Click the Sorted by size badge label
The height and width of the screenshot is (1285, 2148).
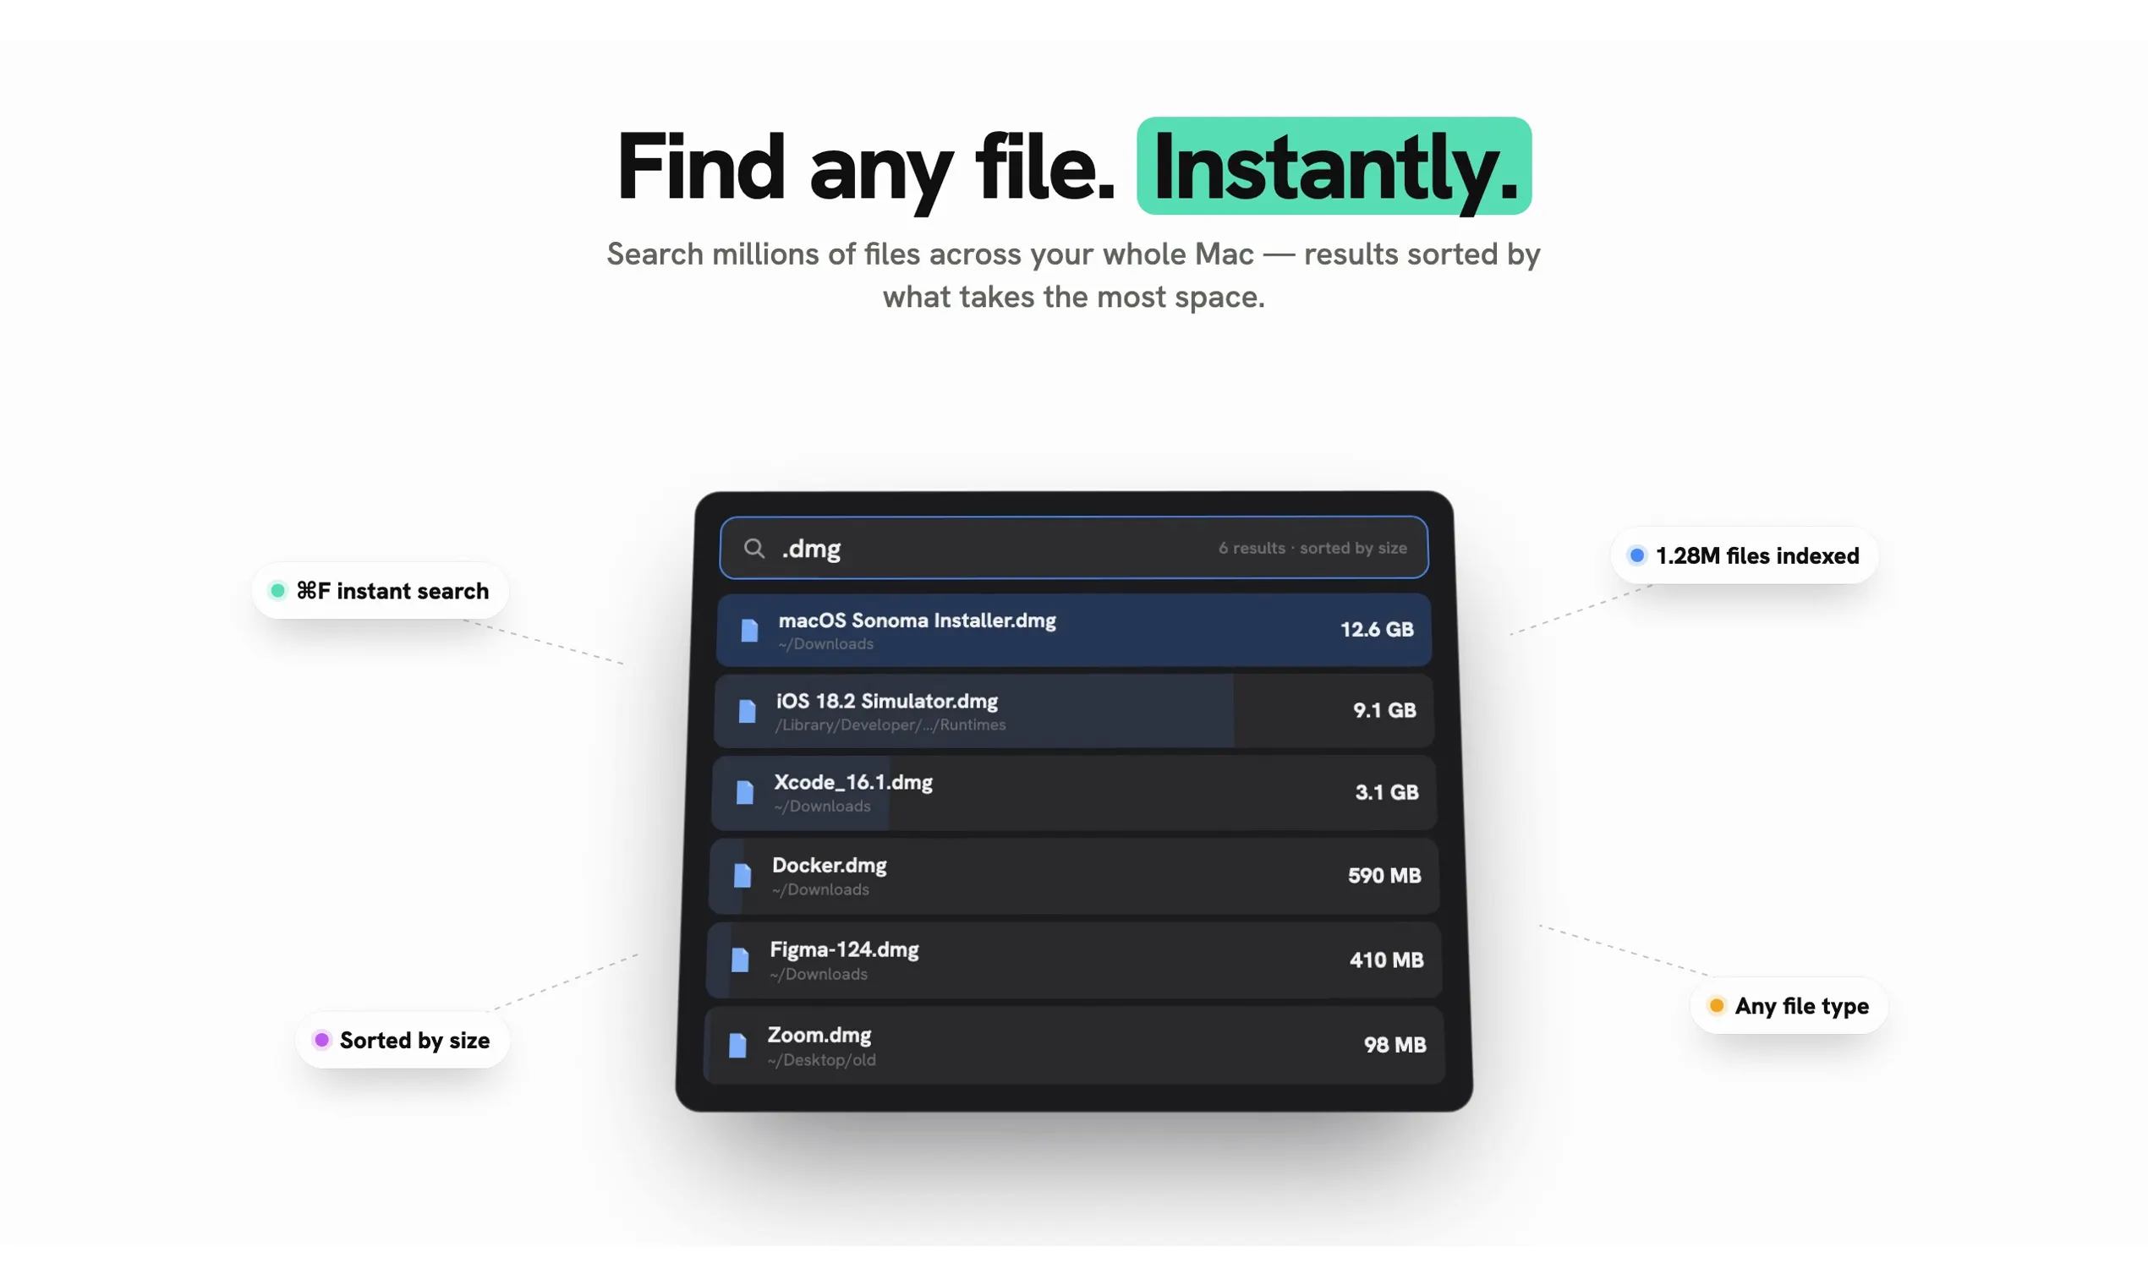(x=415, y=1040)
